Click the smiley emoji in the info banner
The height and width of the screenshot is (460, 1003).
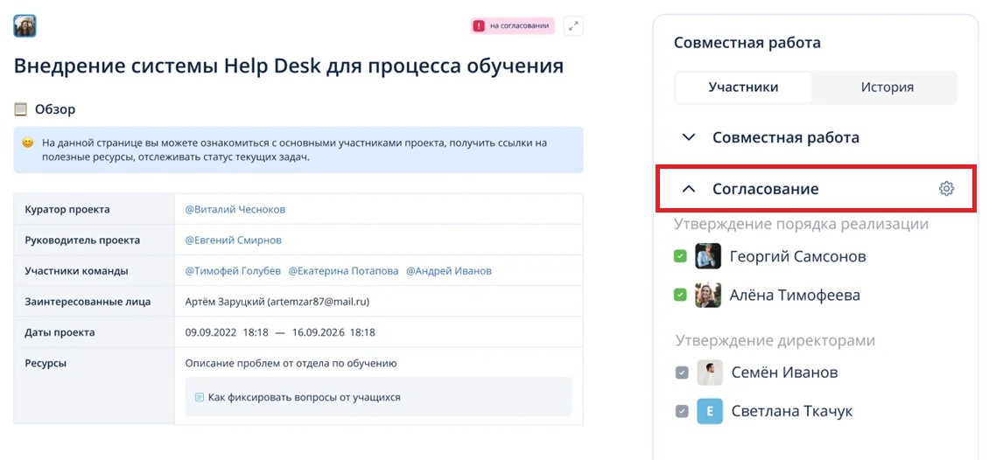click(x=27, y=143)
